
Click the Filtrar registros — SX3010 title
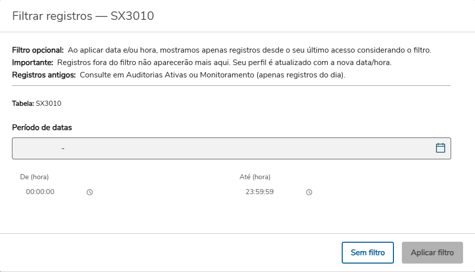pyautogui.click(x=83, y=16)
